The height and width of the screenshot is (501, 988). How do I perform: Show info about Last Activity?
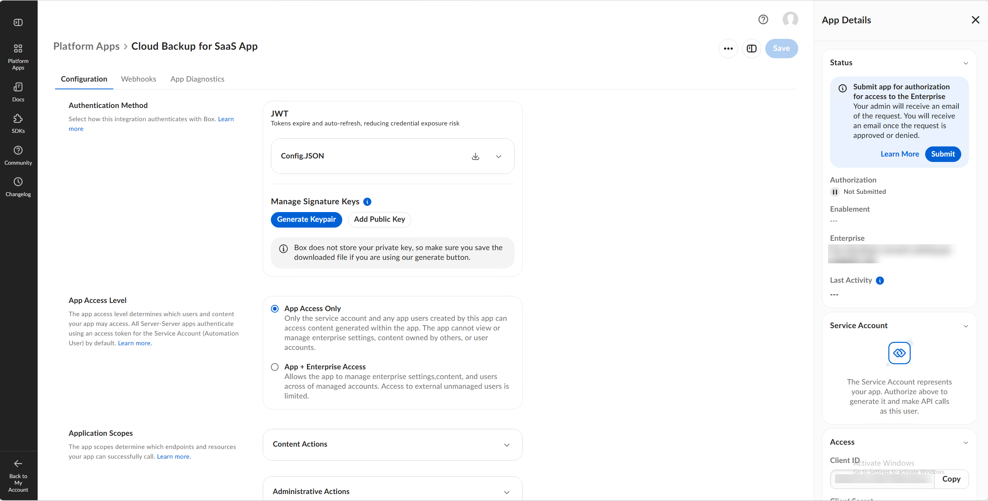click(x=880, y=280)
